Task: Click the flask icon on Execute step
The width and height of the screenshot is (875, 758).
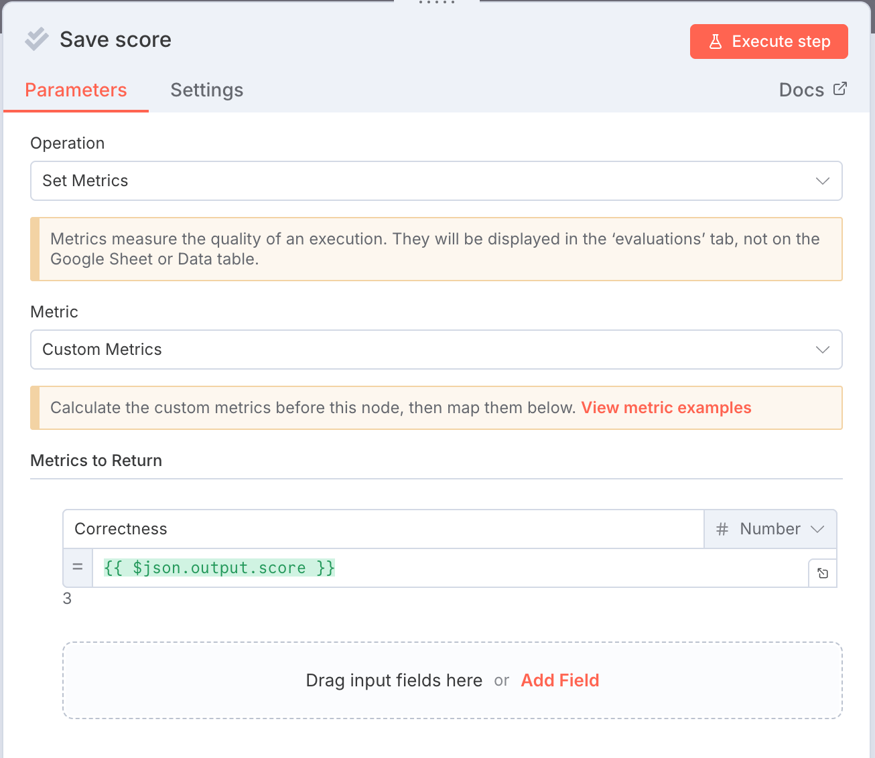Action: click(x=716, y=42)
